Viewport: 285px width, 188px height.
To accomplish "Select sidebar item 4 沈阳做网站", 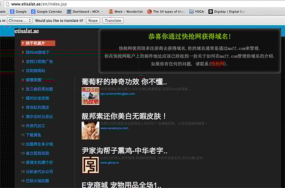I will tap(35, 70).
